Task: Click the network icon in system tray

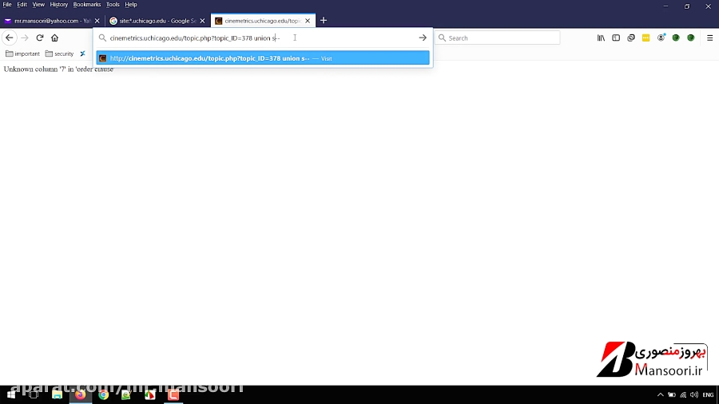Action: pyautogui.click(x=683, y=395)
